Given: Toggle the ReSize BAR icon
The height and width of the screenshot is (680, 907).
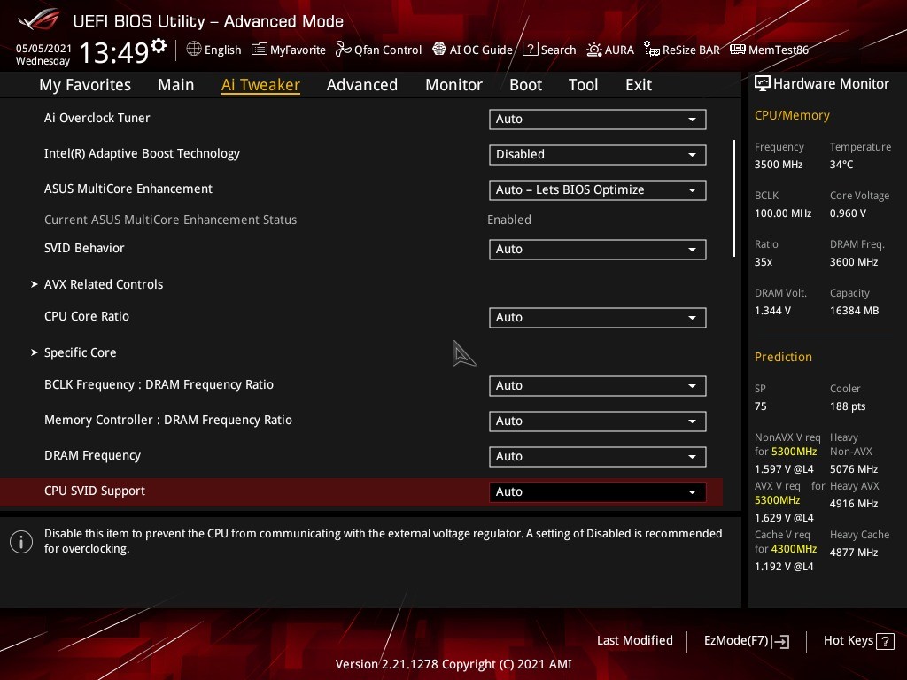Looking at the screenshot, I should [x=652, y=50].
